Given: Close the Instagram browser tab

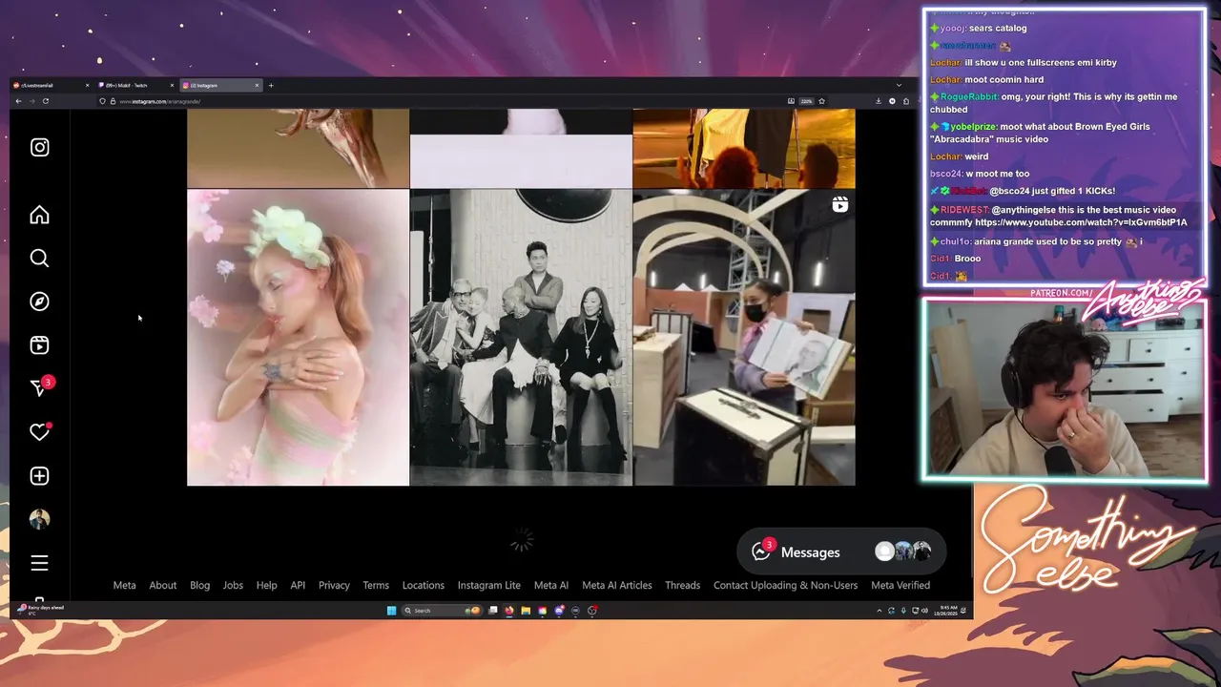Looking at the screenshot, I should (257, 85).
